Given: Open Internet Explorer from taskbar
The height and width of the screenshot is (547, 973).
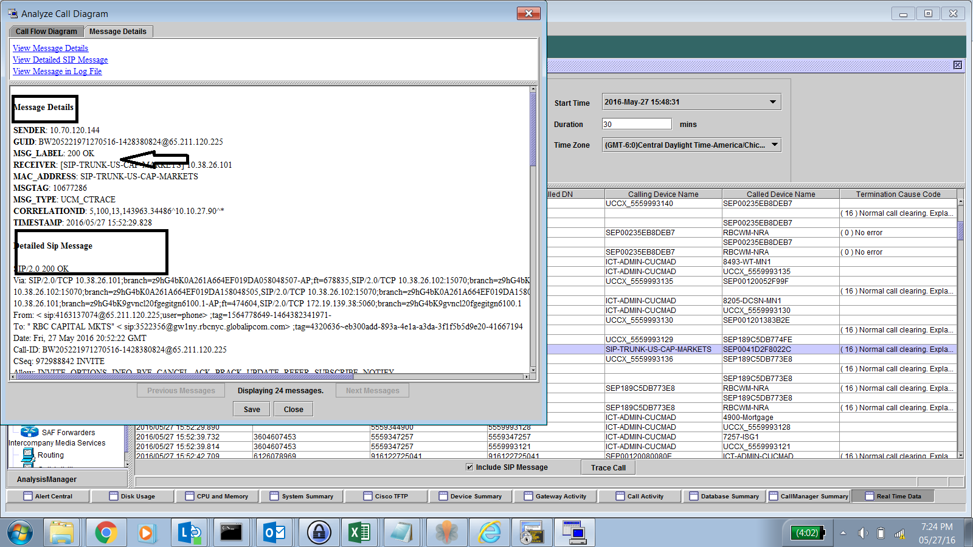Looking at the screenshot, I should pos(490,533).
